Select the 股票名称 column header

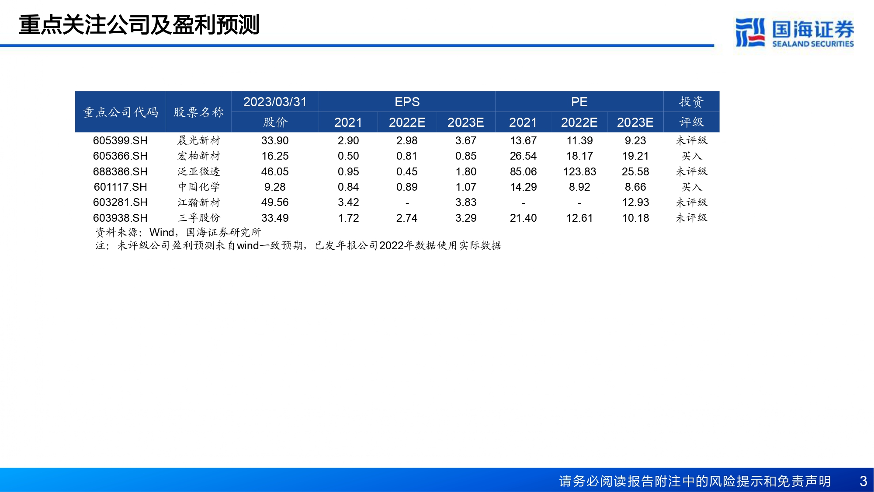[x=199, y=112]
